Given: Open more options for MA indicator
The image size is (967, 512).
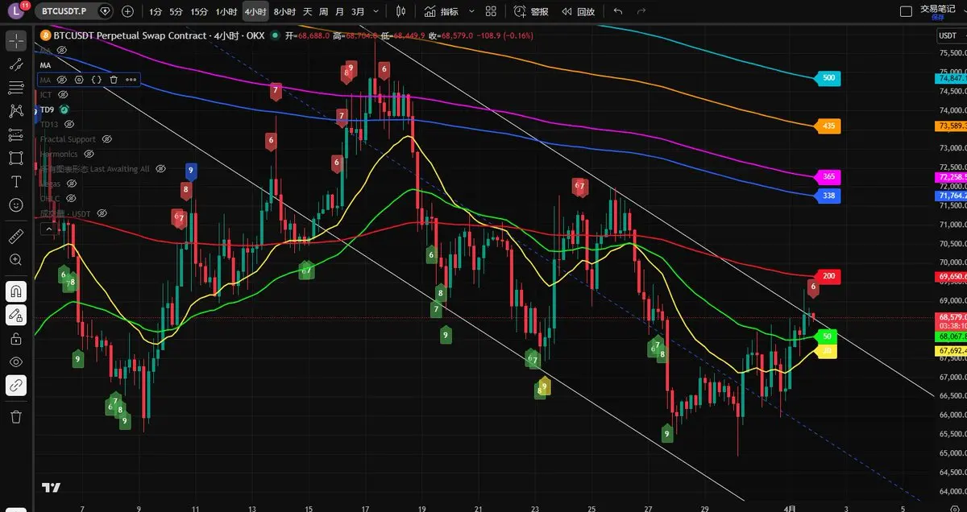Looking at the screenshot, I should (131, 80).
